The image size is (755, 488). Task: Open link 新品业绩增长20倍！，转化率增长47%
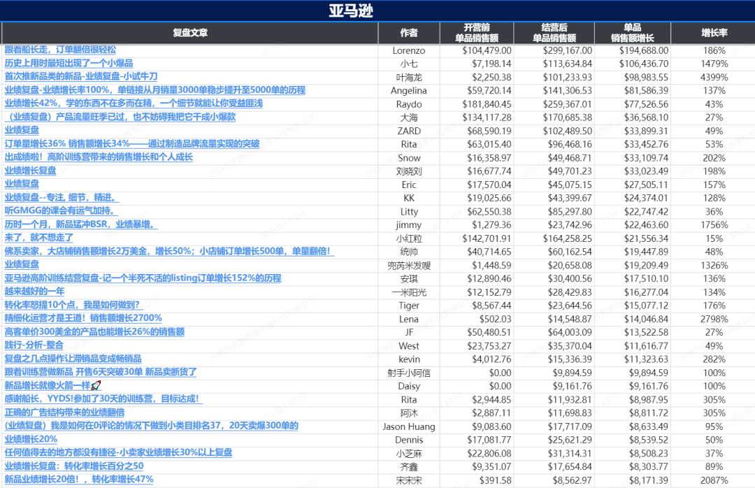(79, 480)
